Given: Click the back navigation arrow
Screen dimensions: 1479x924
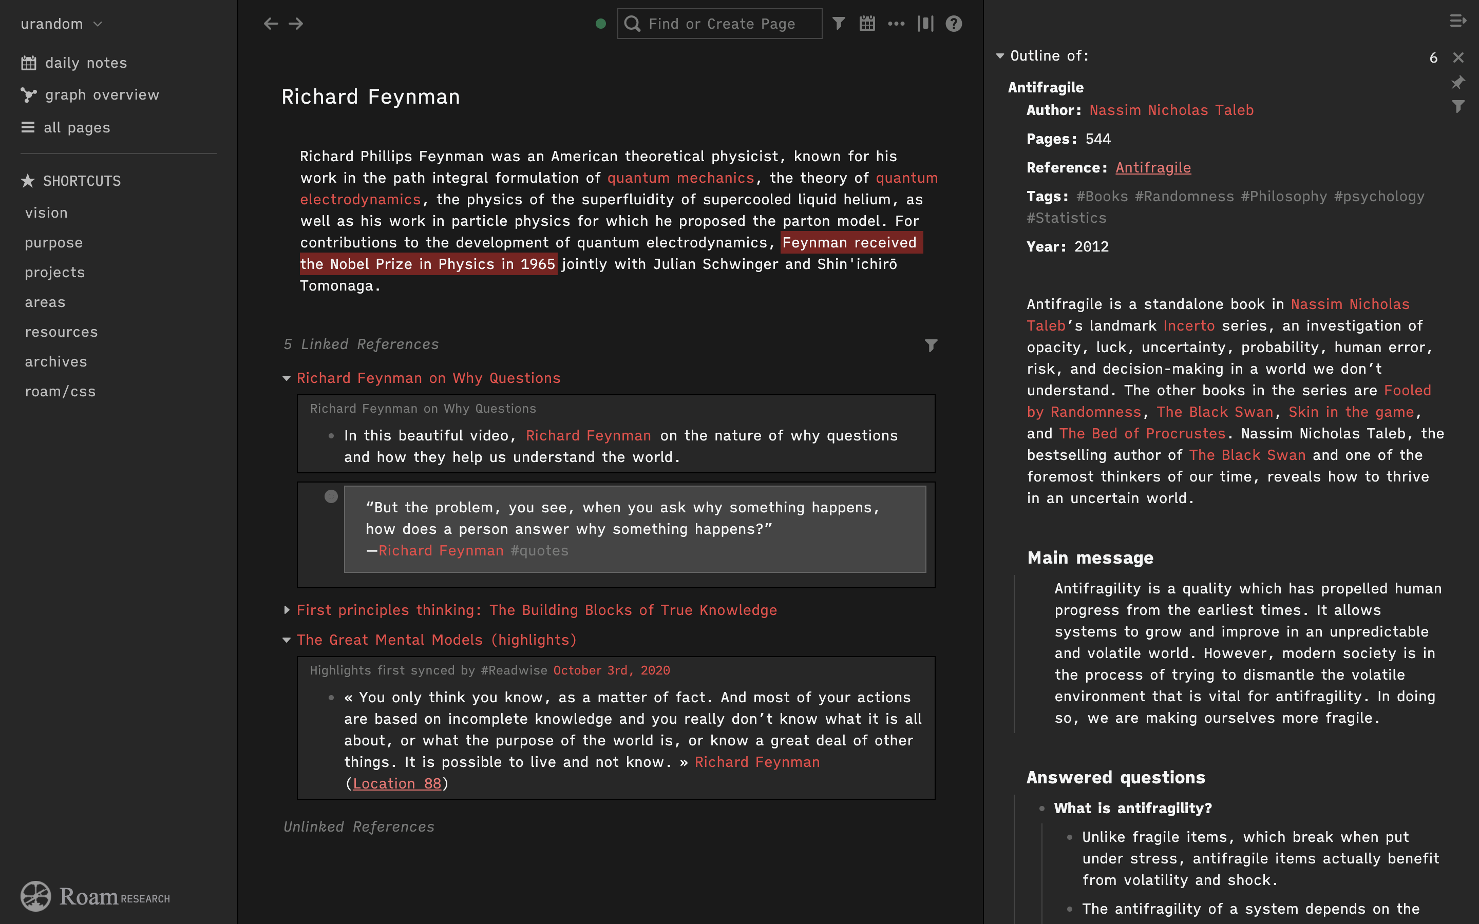Looking at the screenshot, I should pyautogui.click(x=271, y=24).
